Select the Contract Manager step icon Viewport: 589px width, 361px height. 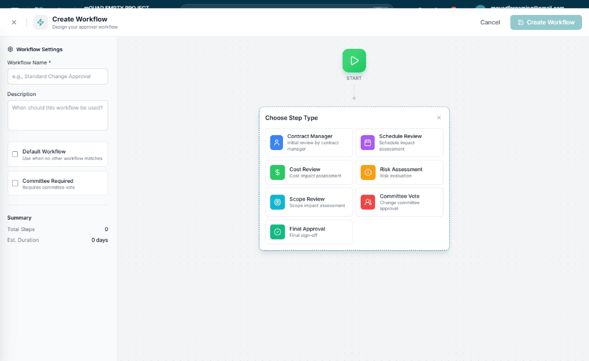click(277, 143)
